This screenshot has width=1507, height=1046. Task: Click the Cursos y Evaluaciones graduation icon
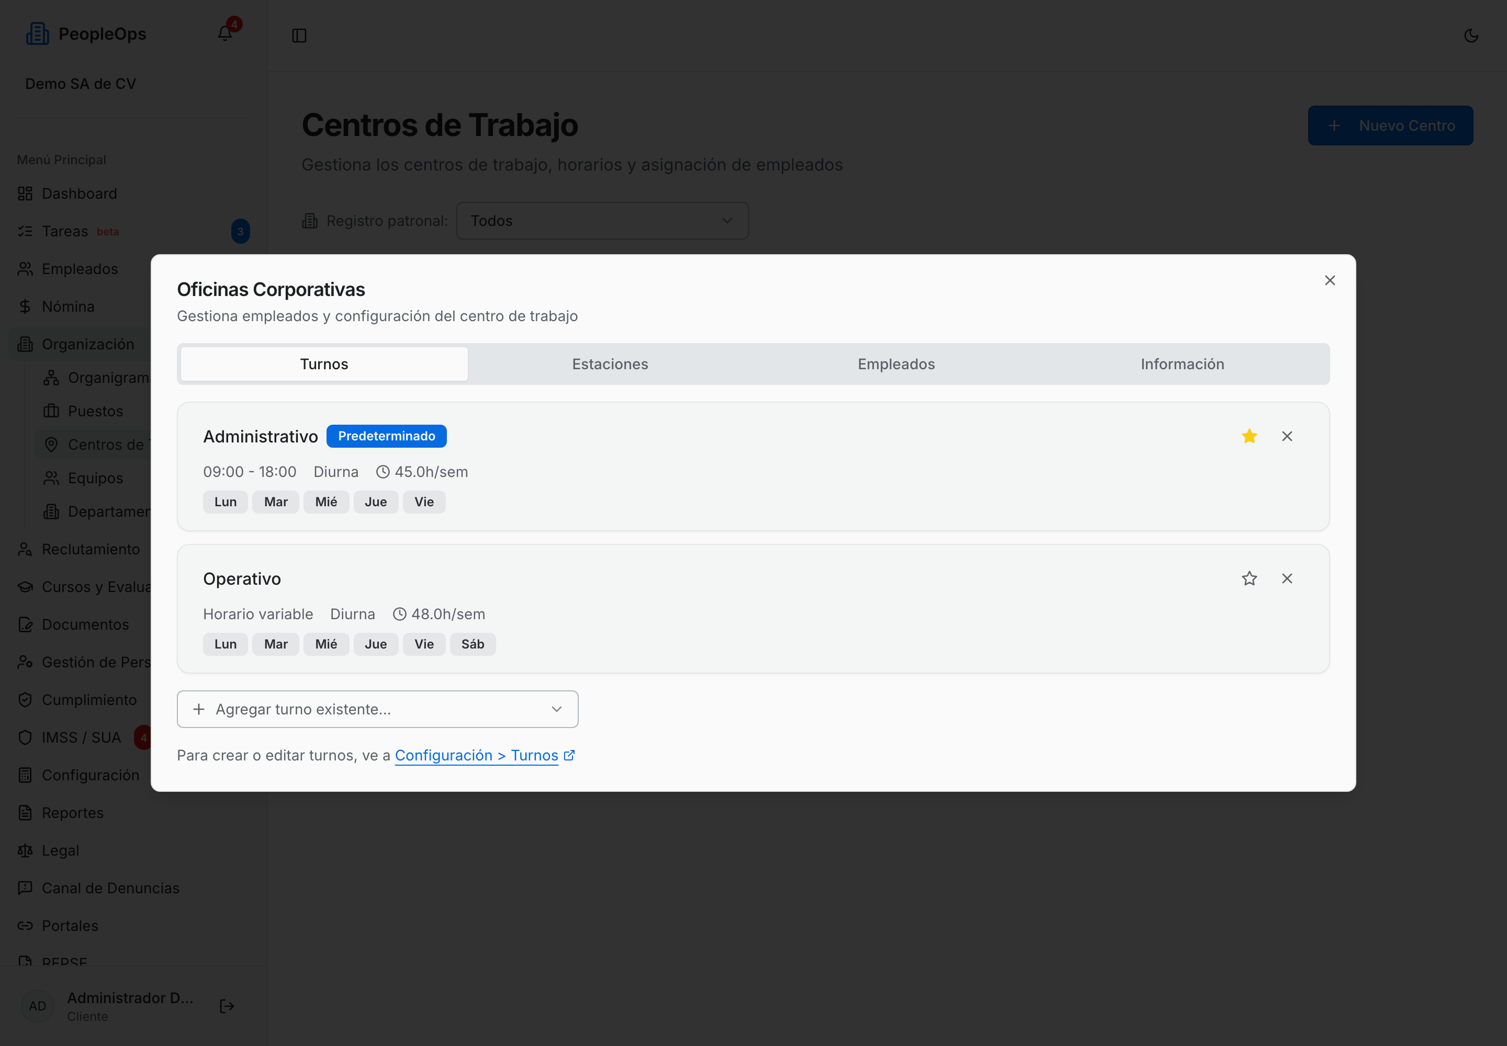click(25, 587)
